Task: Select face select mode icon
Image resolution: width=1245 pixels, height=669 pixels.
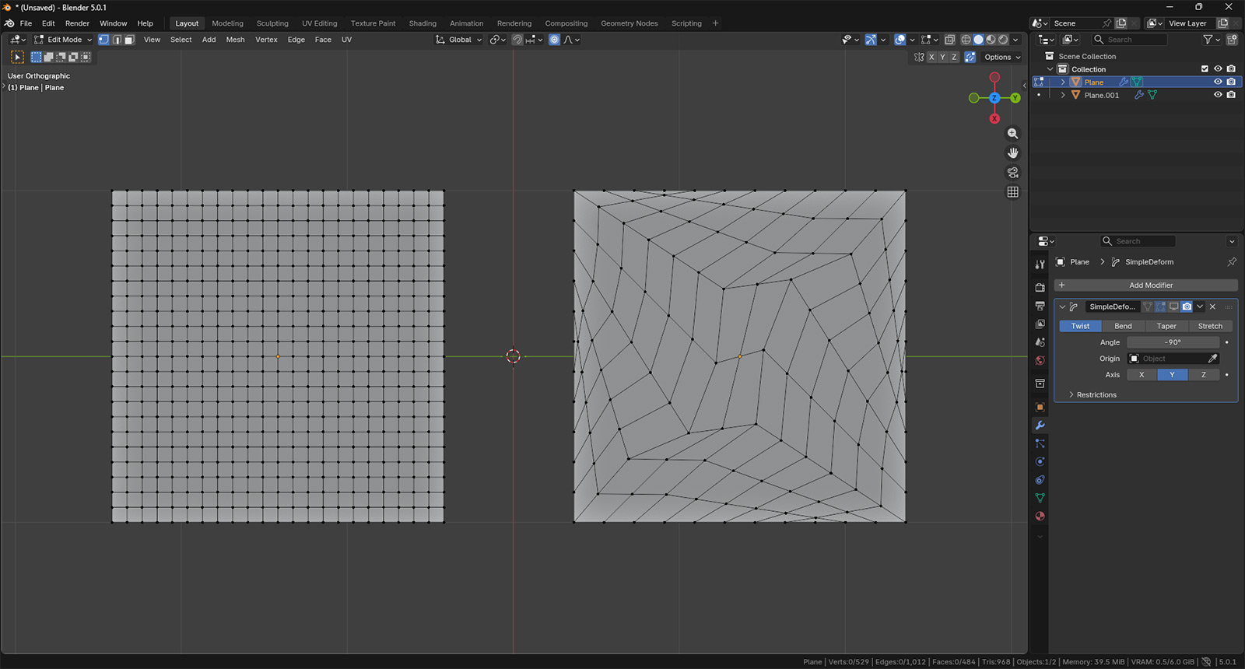Action: click(x=129, y=40)
